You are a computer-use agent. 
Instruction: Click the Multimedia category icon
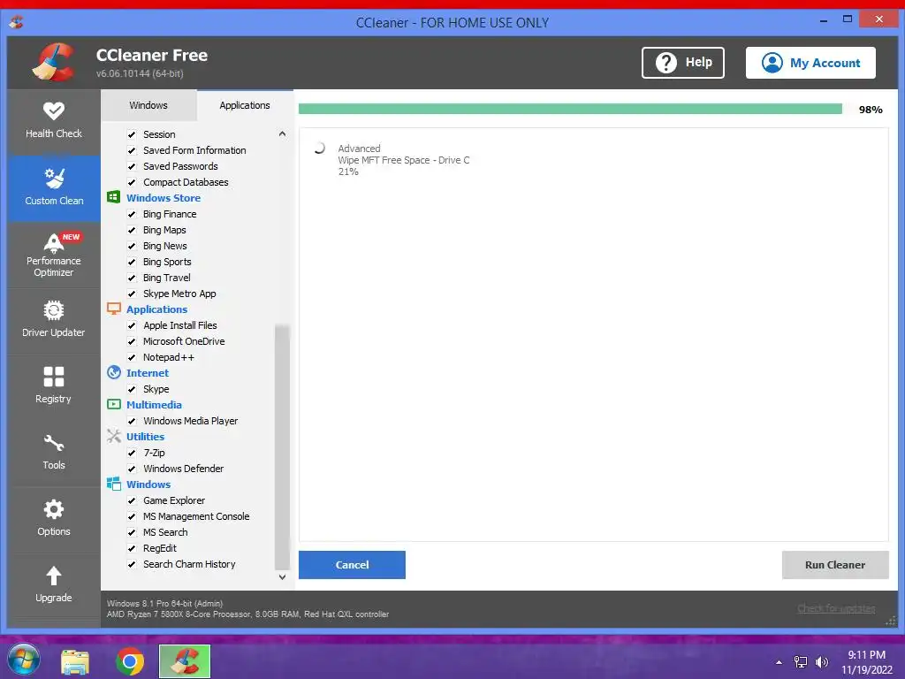[x=114, y=405]
